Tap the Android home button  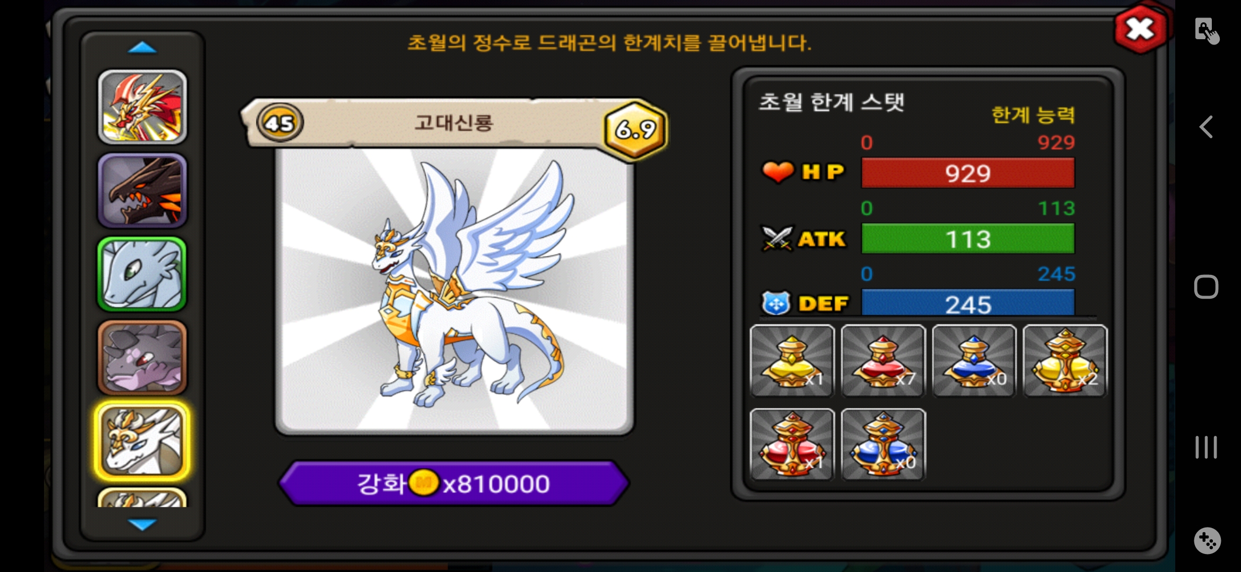point(1206,287)
